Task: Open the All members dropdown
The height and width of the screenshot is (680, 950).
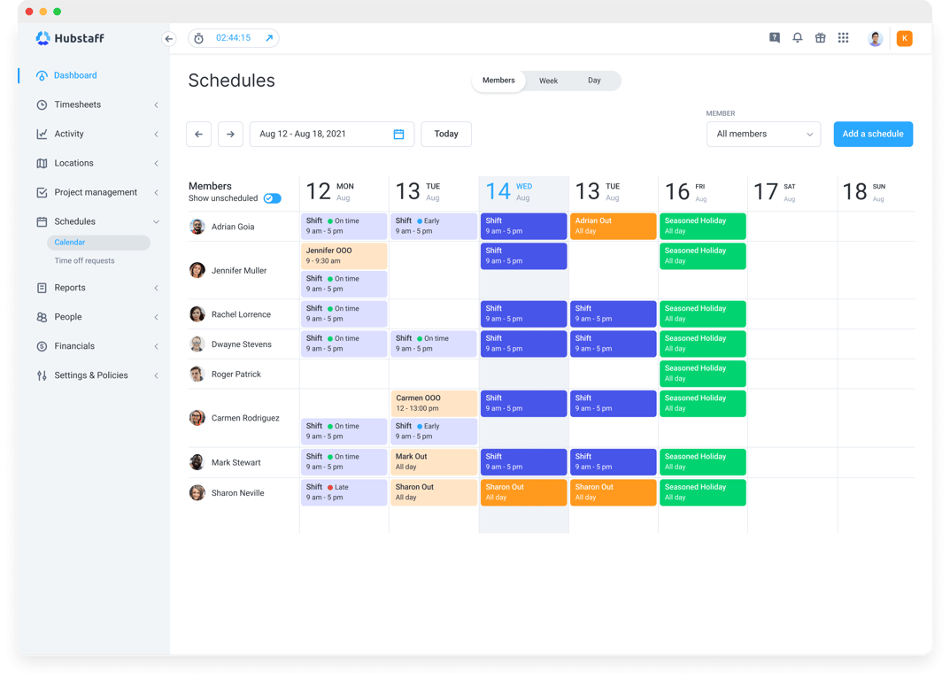Action: [763, 134]
